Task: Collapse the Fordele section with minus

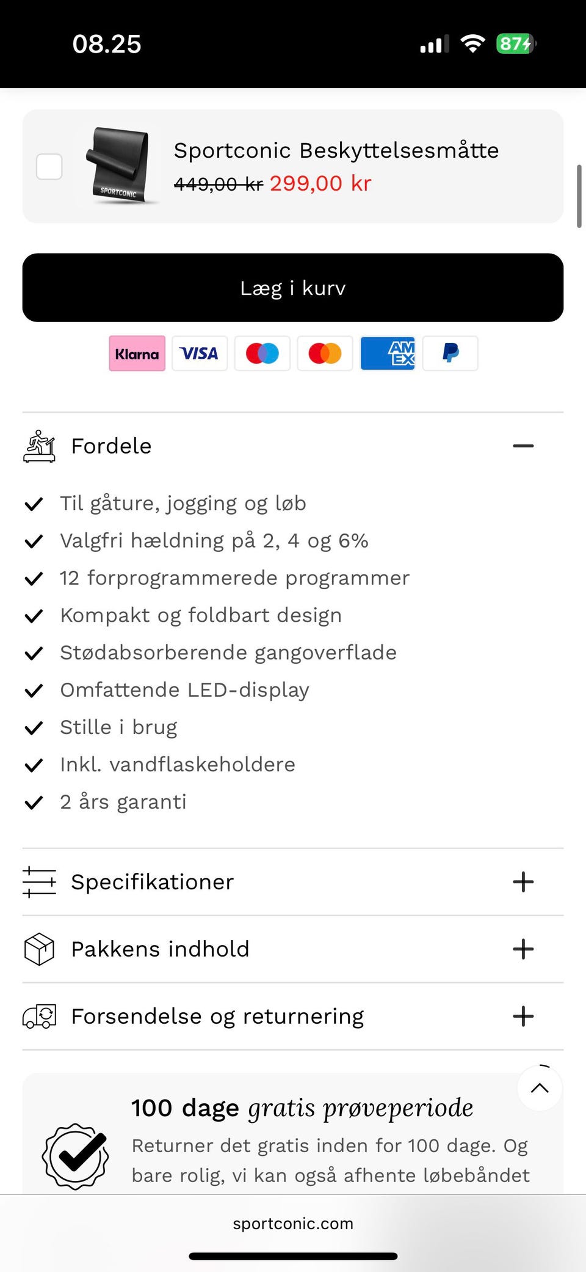Action: 523,446
